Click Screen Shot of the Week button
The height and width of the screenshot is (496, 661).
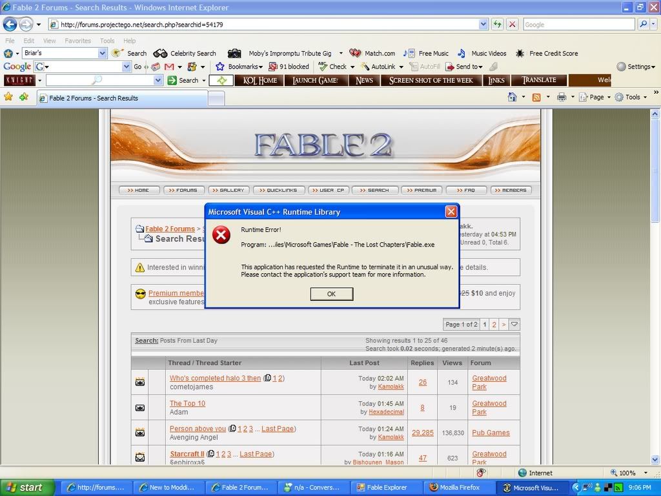[x=431, y=80]
